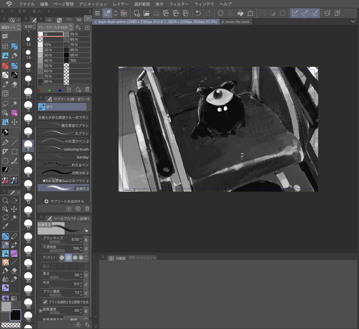Select the 丸ブラシ sub tool
The image size is (359, 329).
(x=63, y=133)
